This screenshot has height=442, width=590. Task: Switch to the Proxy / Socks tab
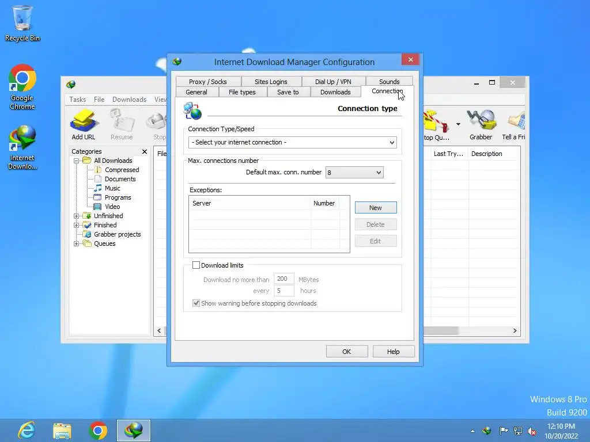pyautogui.click(x=207, y=82)
